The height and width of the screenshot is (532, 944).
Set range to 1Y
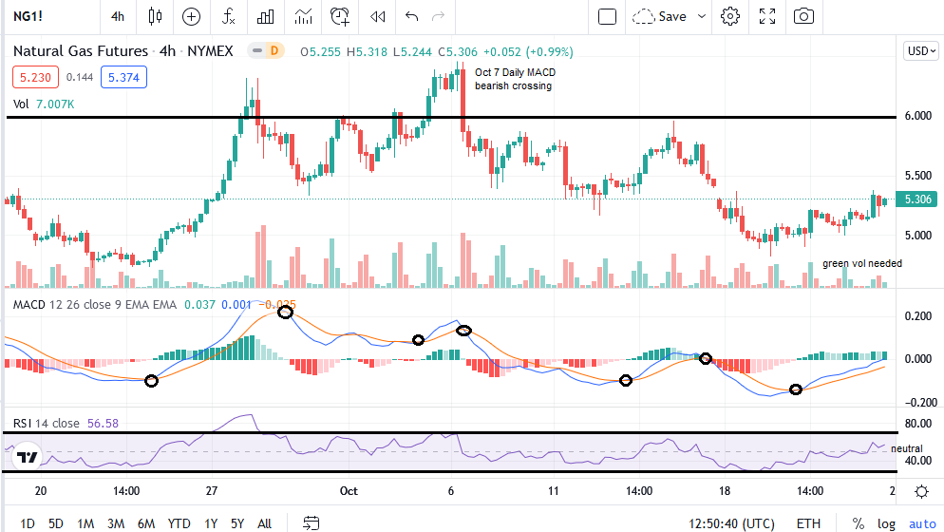tap(211, 522)
